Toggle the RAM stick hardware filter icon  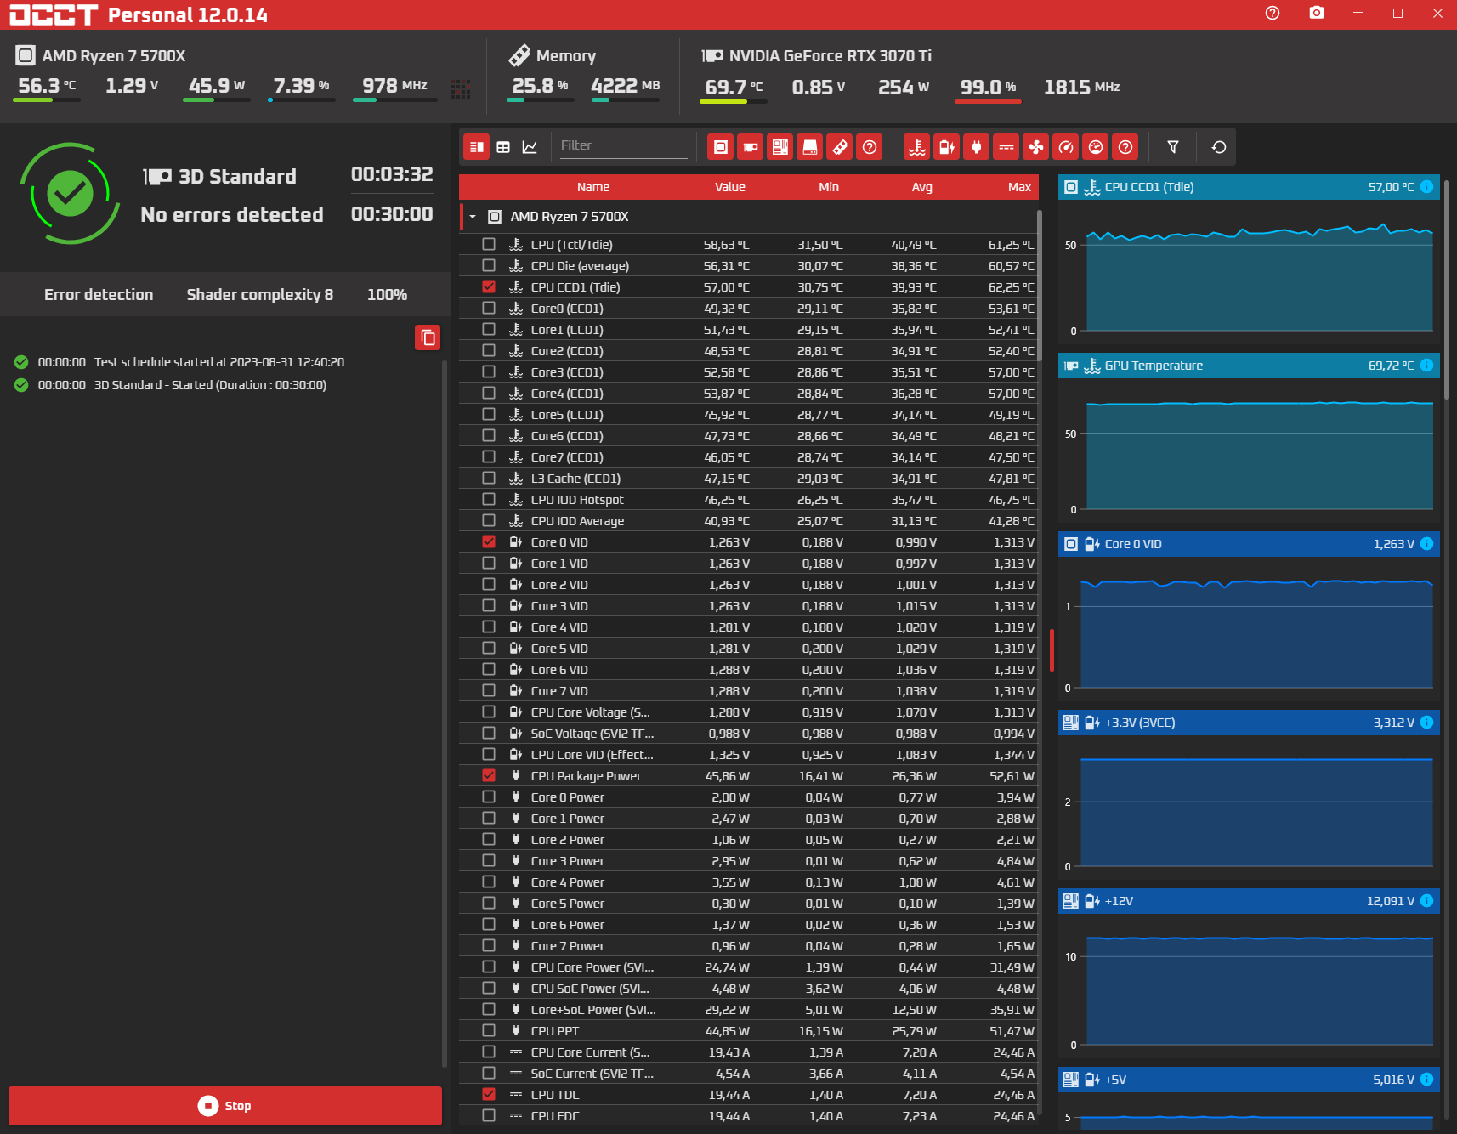coord(840,147)
